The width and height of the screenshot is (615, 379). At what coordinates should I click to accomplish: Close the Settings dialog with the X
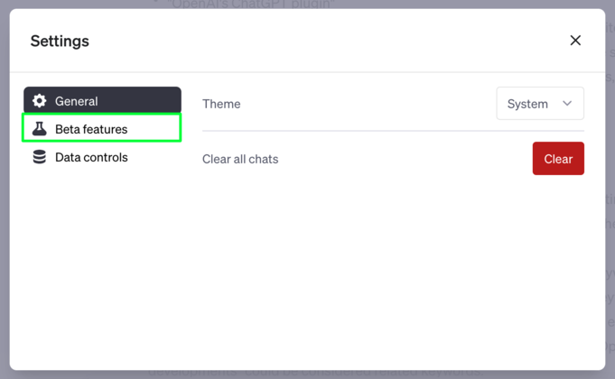coord(575,41)
